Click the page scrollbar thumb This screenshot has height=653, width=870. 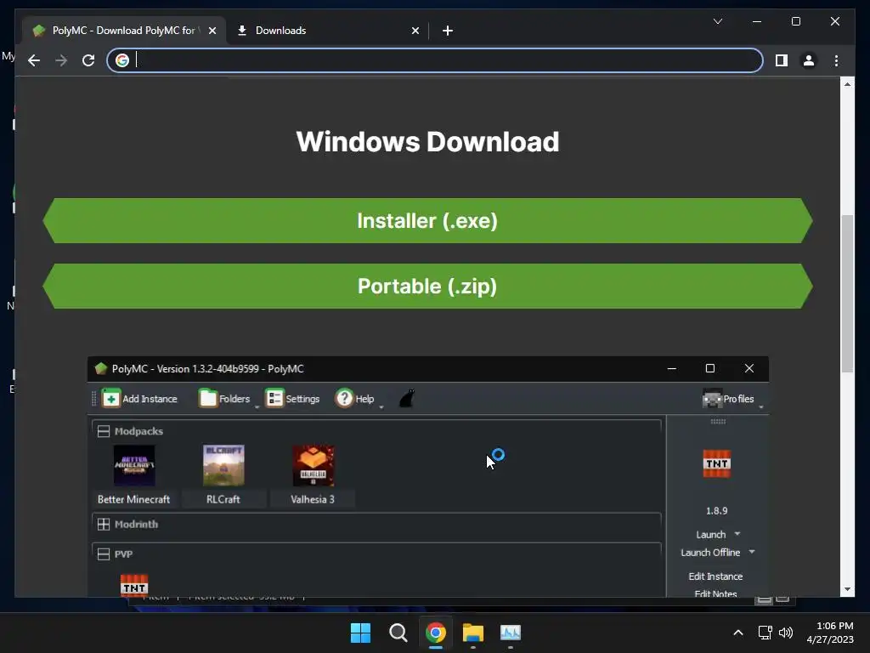pyautogui.click(x=847, y=293)
